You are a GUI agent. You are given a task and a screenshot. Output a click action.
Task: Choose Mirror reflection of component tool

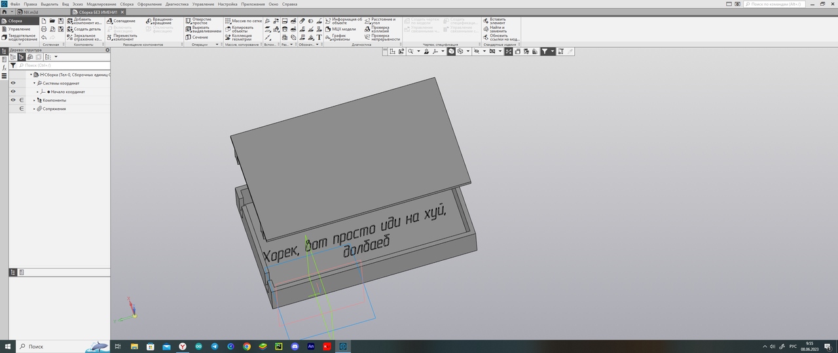click(84, 37)
